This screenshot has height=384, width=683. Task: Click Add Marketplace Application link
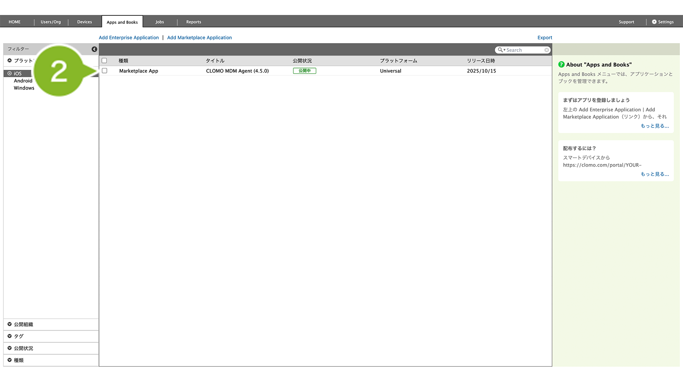(x=199, y=38)
